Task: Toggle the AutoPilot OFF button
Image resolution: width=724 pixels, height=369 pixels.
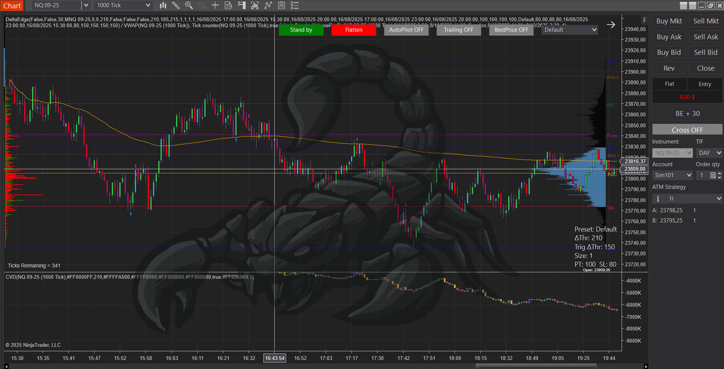Action: (x=406, y=30)
